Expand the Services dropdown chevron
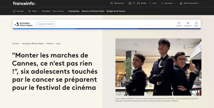 coord(174,3)
